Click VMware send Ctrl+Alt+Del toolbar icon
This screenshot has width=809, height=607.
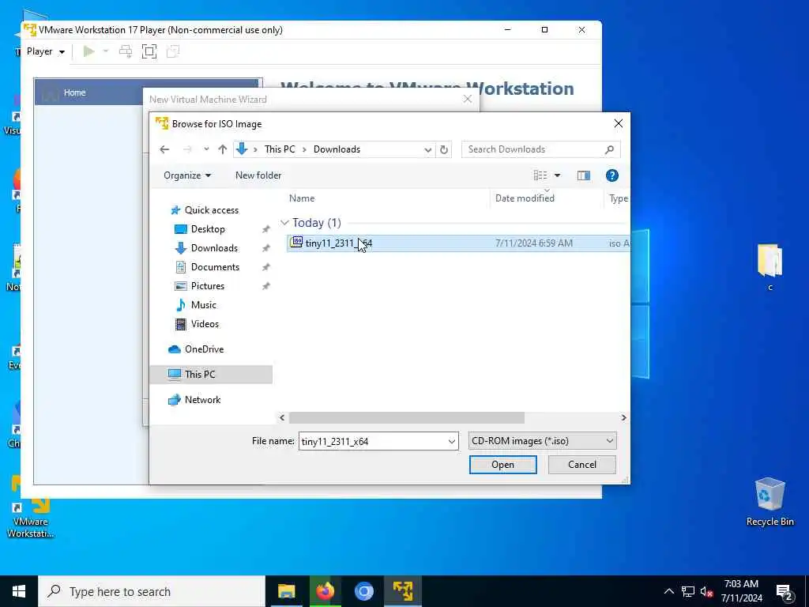pos(126,51)
